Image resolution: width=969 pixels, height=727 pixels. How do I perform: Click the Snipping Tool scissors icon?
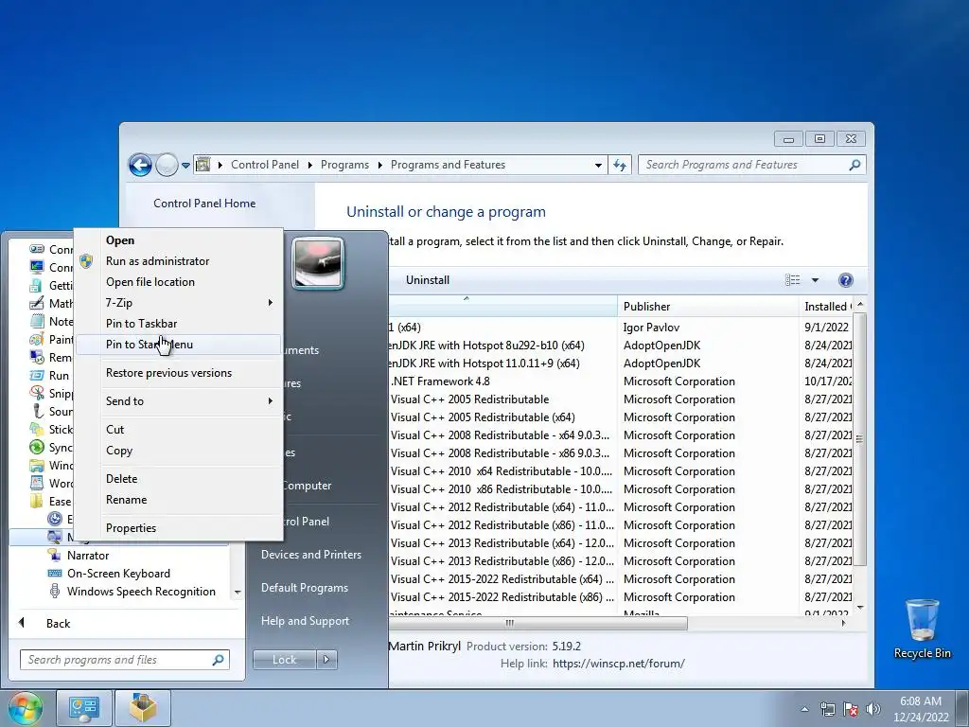(x=37, y=393)
